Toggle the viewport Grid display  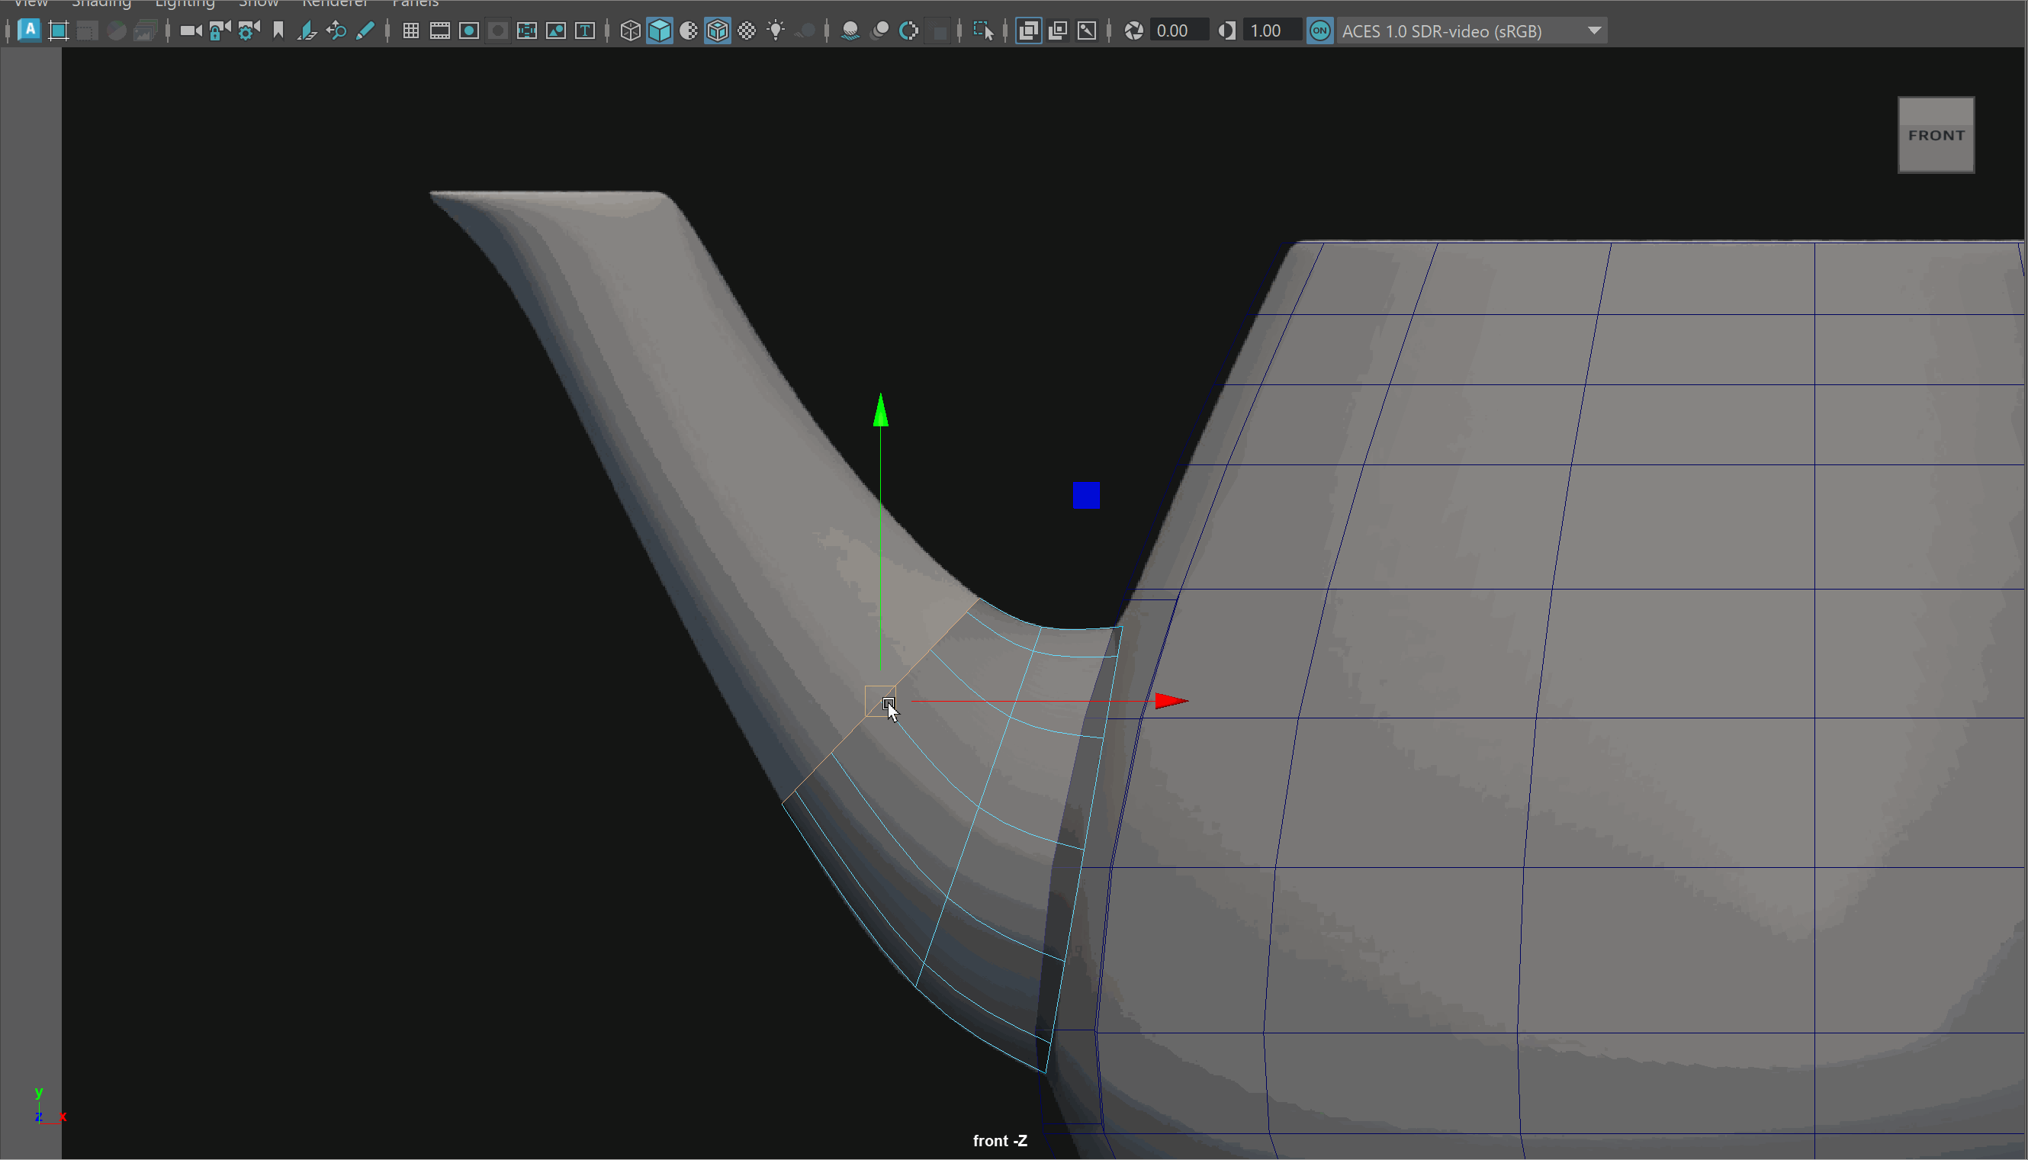[411, 31]
